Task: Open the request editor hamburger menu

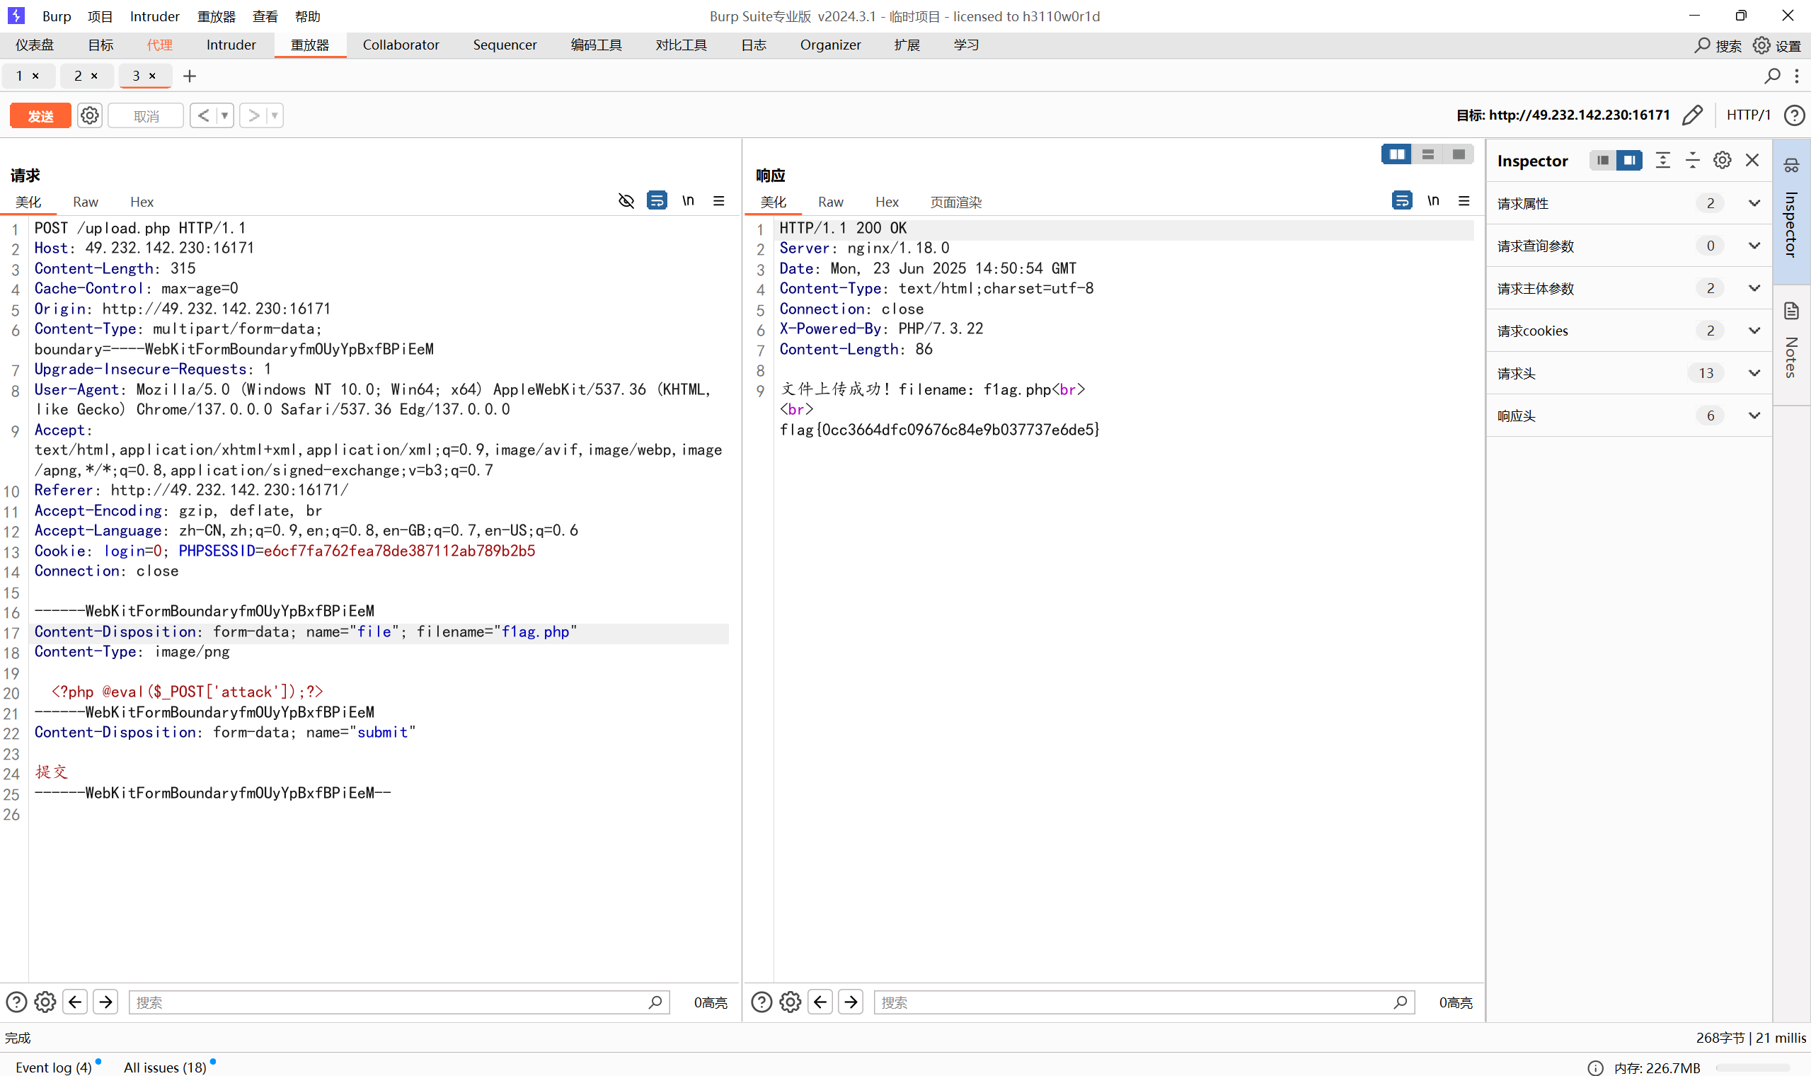Action: click(x=719, y=201)
